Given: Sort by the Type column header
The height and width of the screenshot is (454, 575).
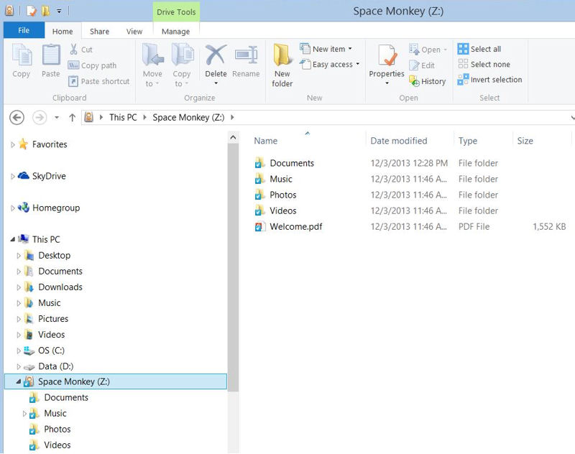Looking at the screenshot, I should pyautogui.click(x=468, y=141).
